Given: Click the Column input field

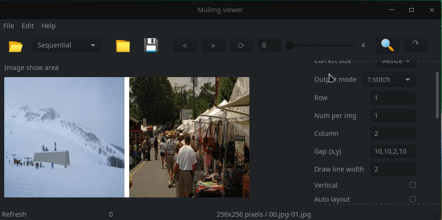Looking at the screenshot, I should (x=393, y=134).
